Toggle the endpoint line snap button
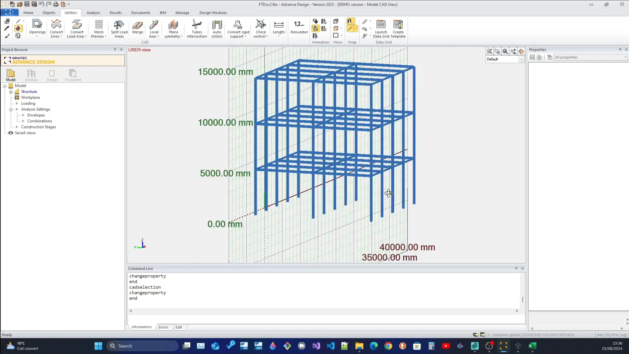Image resolution: width=629 pixels, height=354 pixels. 350,28
